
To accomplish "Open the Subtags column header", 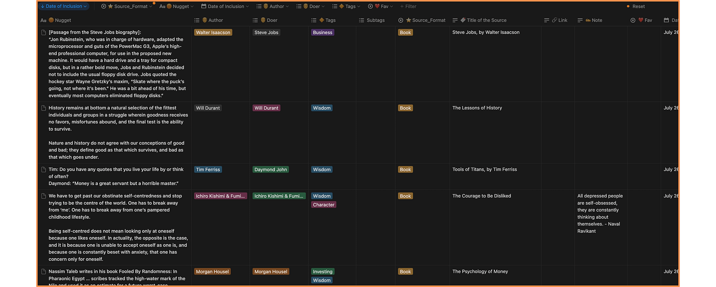I will (x=376, y=20).
